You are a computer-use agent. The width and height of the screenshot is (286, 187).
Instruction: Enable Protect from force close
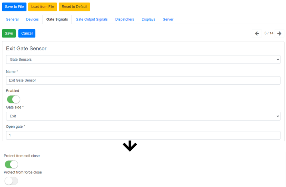pyautogui.click(x=11, y=181)
